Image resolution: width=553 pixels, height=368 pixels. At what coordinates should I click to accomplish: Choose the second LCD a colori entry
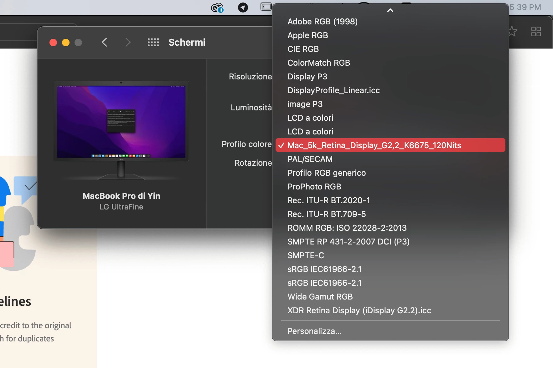pyautogui.click(x=390, y=132)
